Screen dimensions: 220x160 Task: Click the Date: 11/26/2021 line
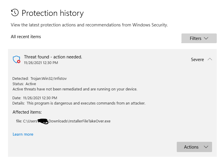coord(35,98)
